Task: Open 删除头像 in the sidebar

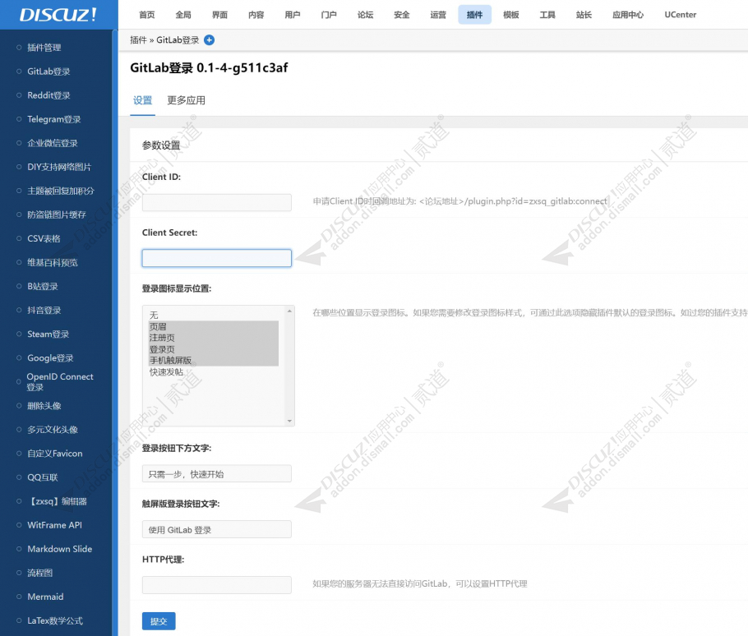Action: tap(44, 406)
